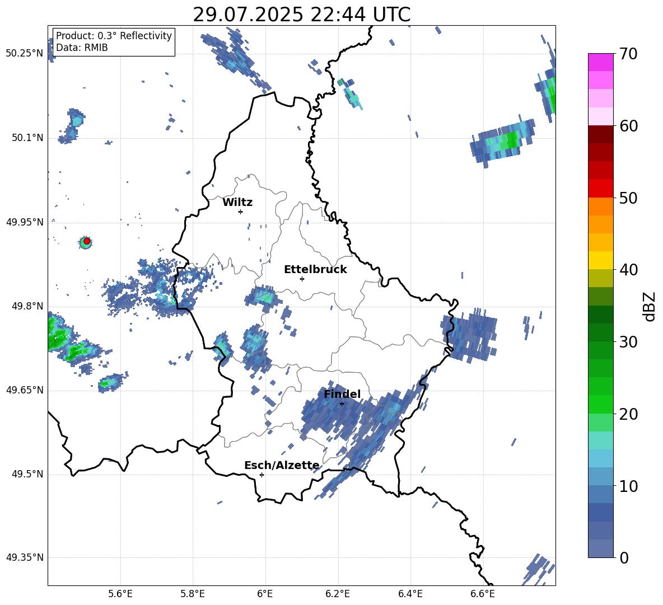Click the Ettelbruck city label

pyautogui.click(x=315, y=270)
